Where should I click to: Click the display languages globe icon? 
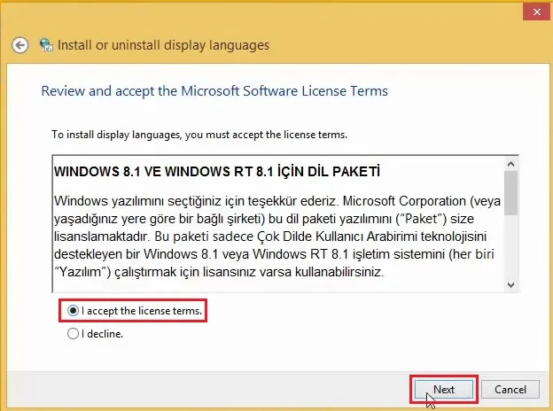click(x=46, y=45)
